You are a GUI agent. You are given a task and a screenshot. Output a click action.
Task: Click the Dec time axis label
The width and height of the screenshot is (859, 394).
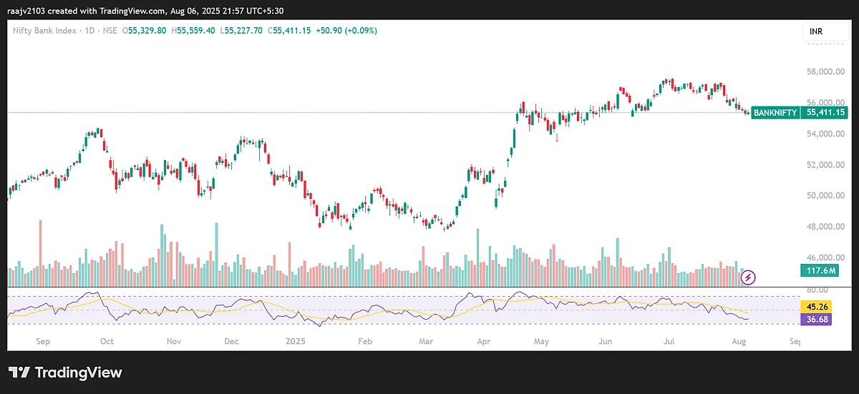point(231,342)
